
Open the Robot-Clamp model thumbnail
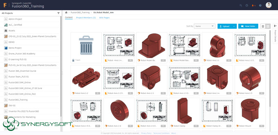(185, 111)
